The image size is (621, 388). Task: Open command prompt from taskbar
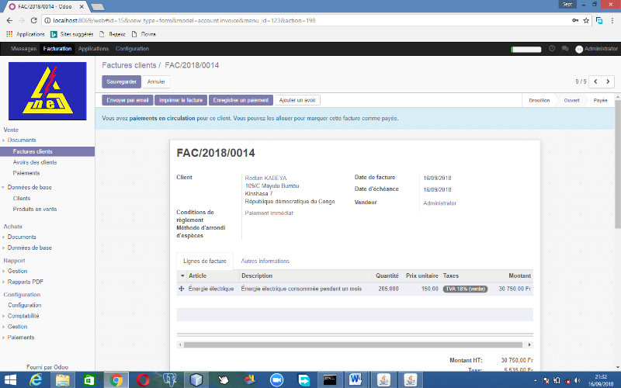tap(330, 380)
